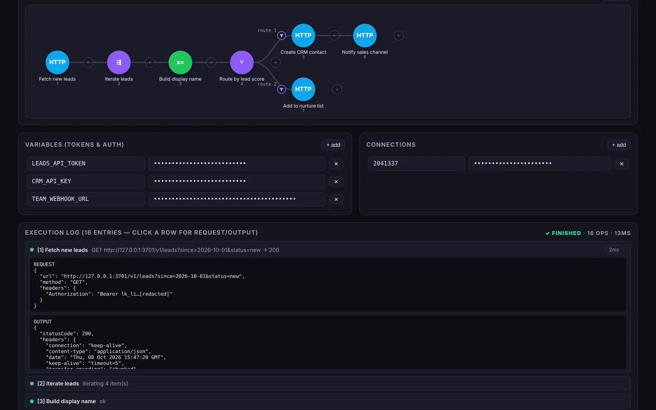This screenshot has height=410, width=656.
Task: Click the masked TEAM_WEBHOOK_URL value field
Action: [x=237, y=199]
